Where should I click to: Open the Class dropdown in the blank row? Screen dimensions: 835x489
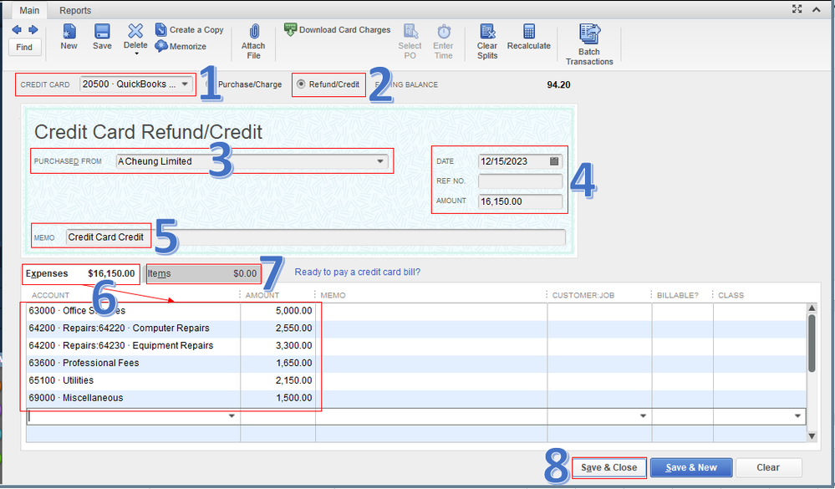click(797, 416)
